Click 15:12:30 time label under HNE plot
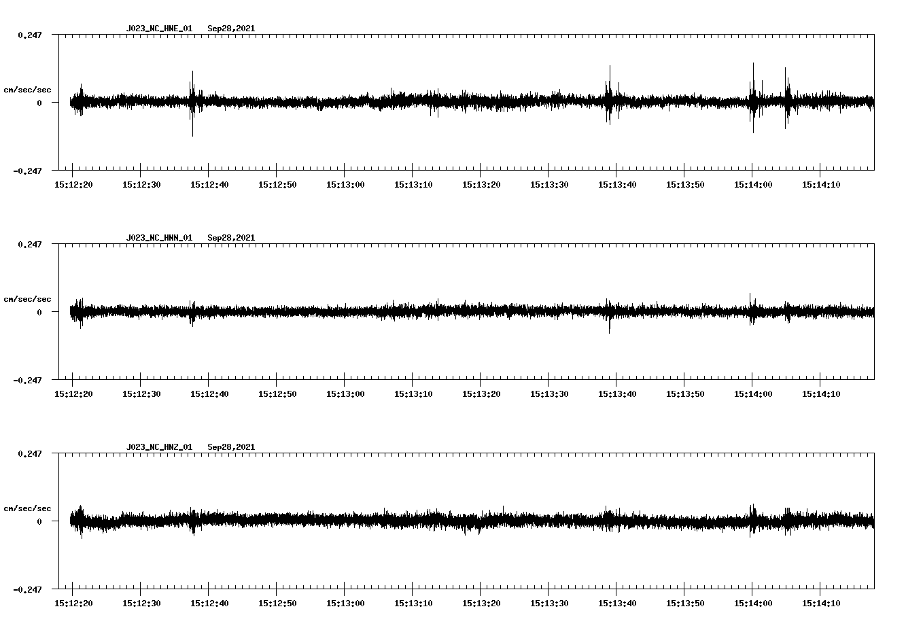The image size is (923, 628). (x=141, y=185)
